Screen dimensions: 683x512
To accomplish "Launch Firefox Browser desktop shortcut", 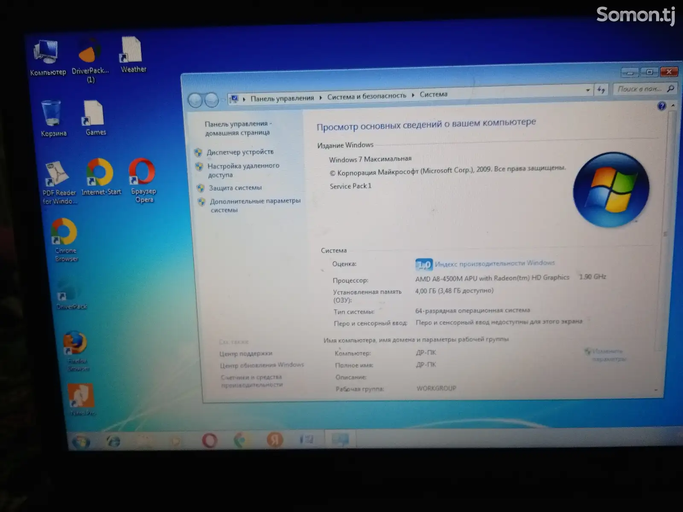I will pos(76,351).
